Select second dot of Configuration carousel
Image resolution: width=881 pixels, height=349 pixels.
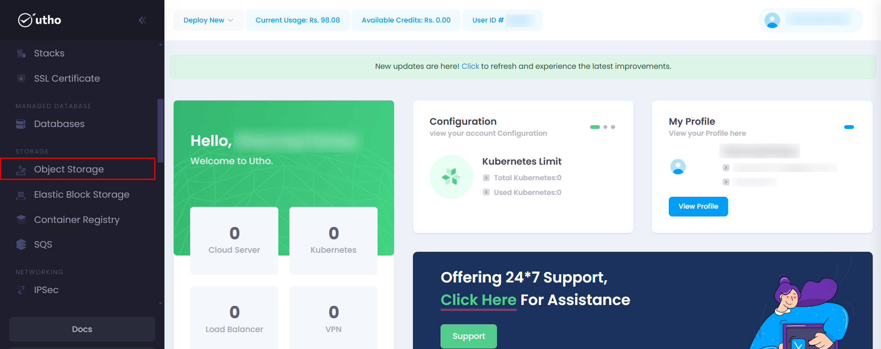[605, 127]
